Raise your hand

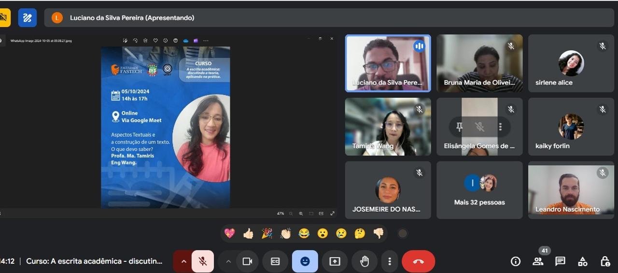tap(365, 261)
